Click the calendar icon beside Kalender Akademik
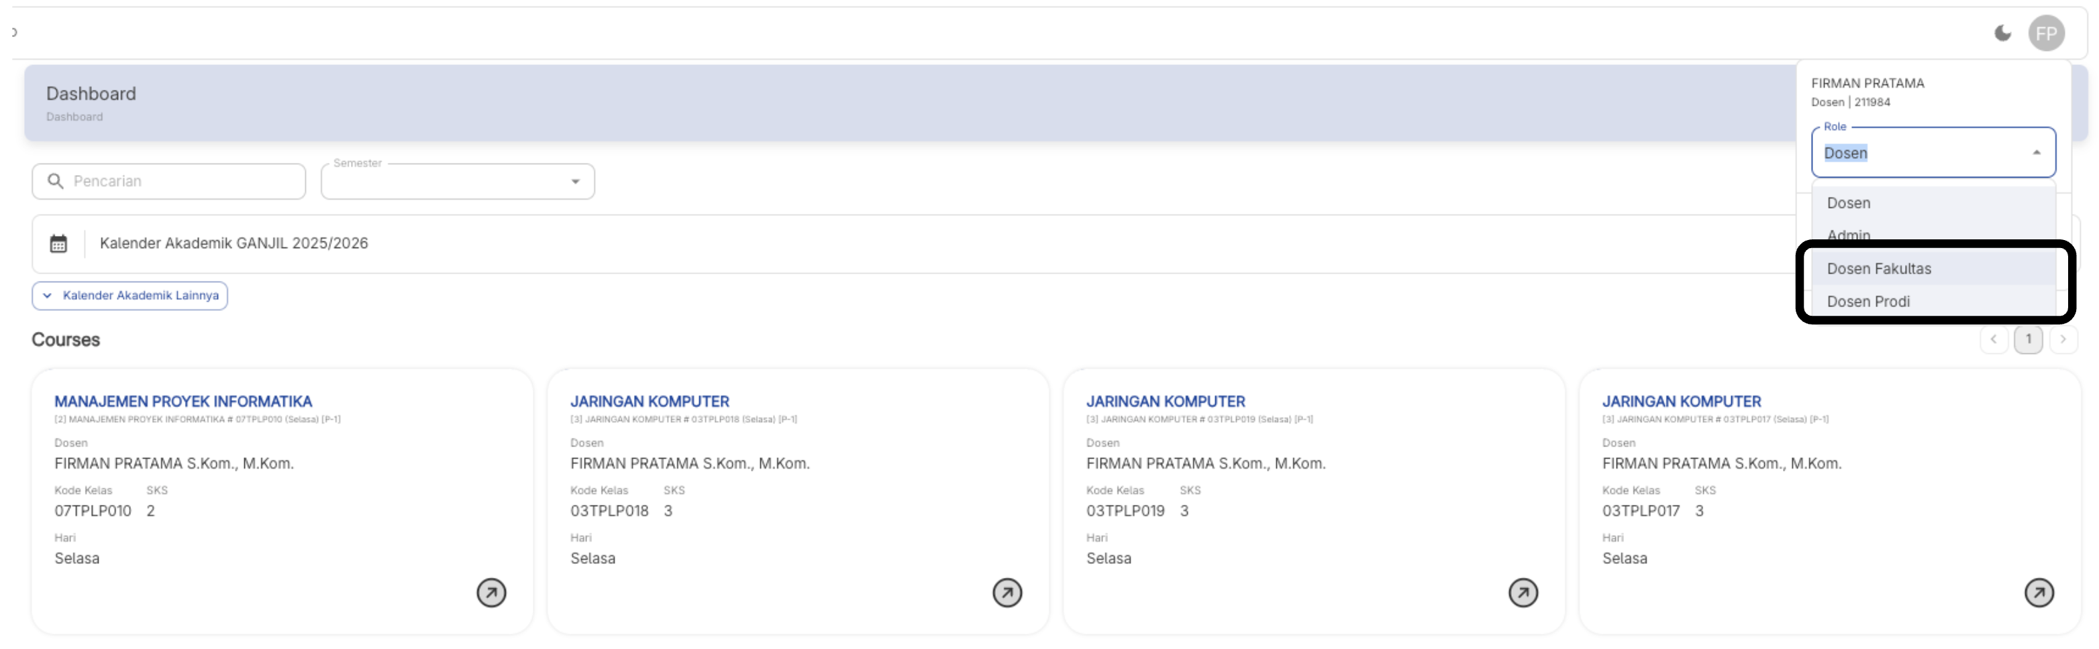Image resolution: width=2099 pixels, height=649 pixels. [x=58, y=243]
